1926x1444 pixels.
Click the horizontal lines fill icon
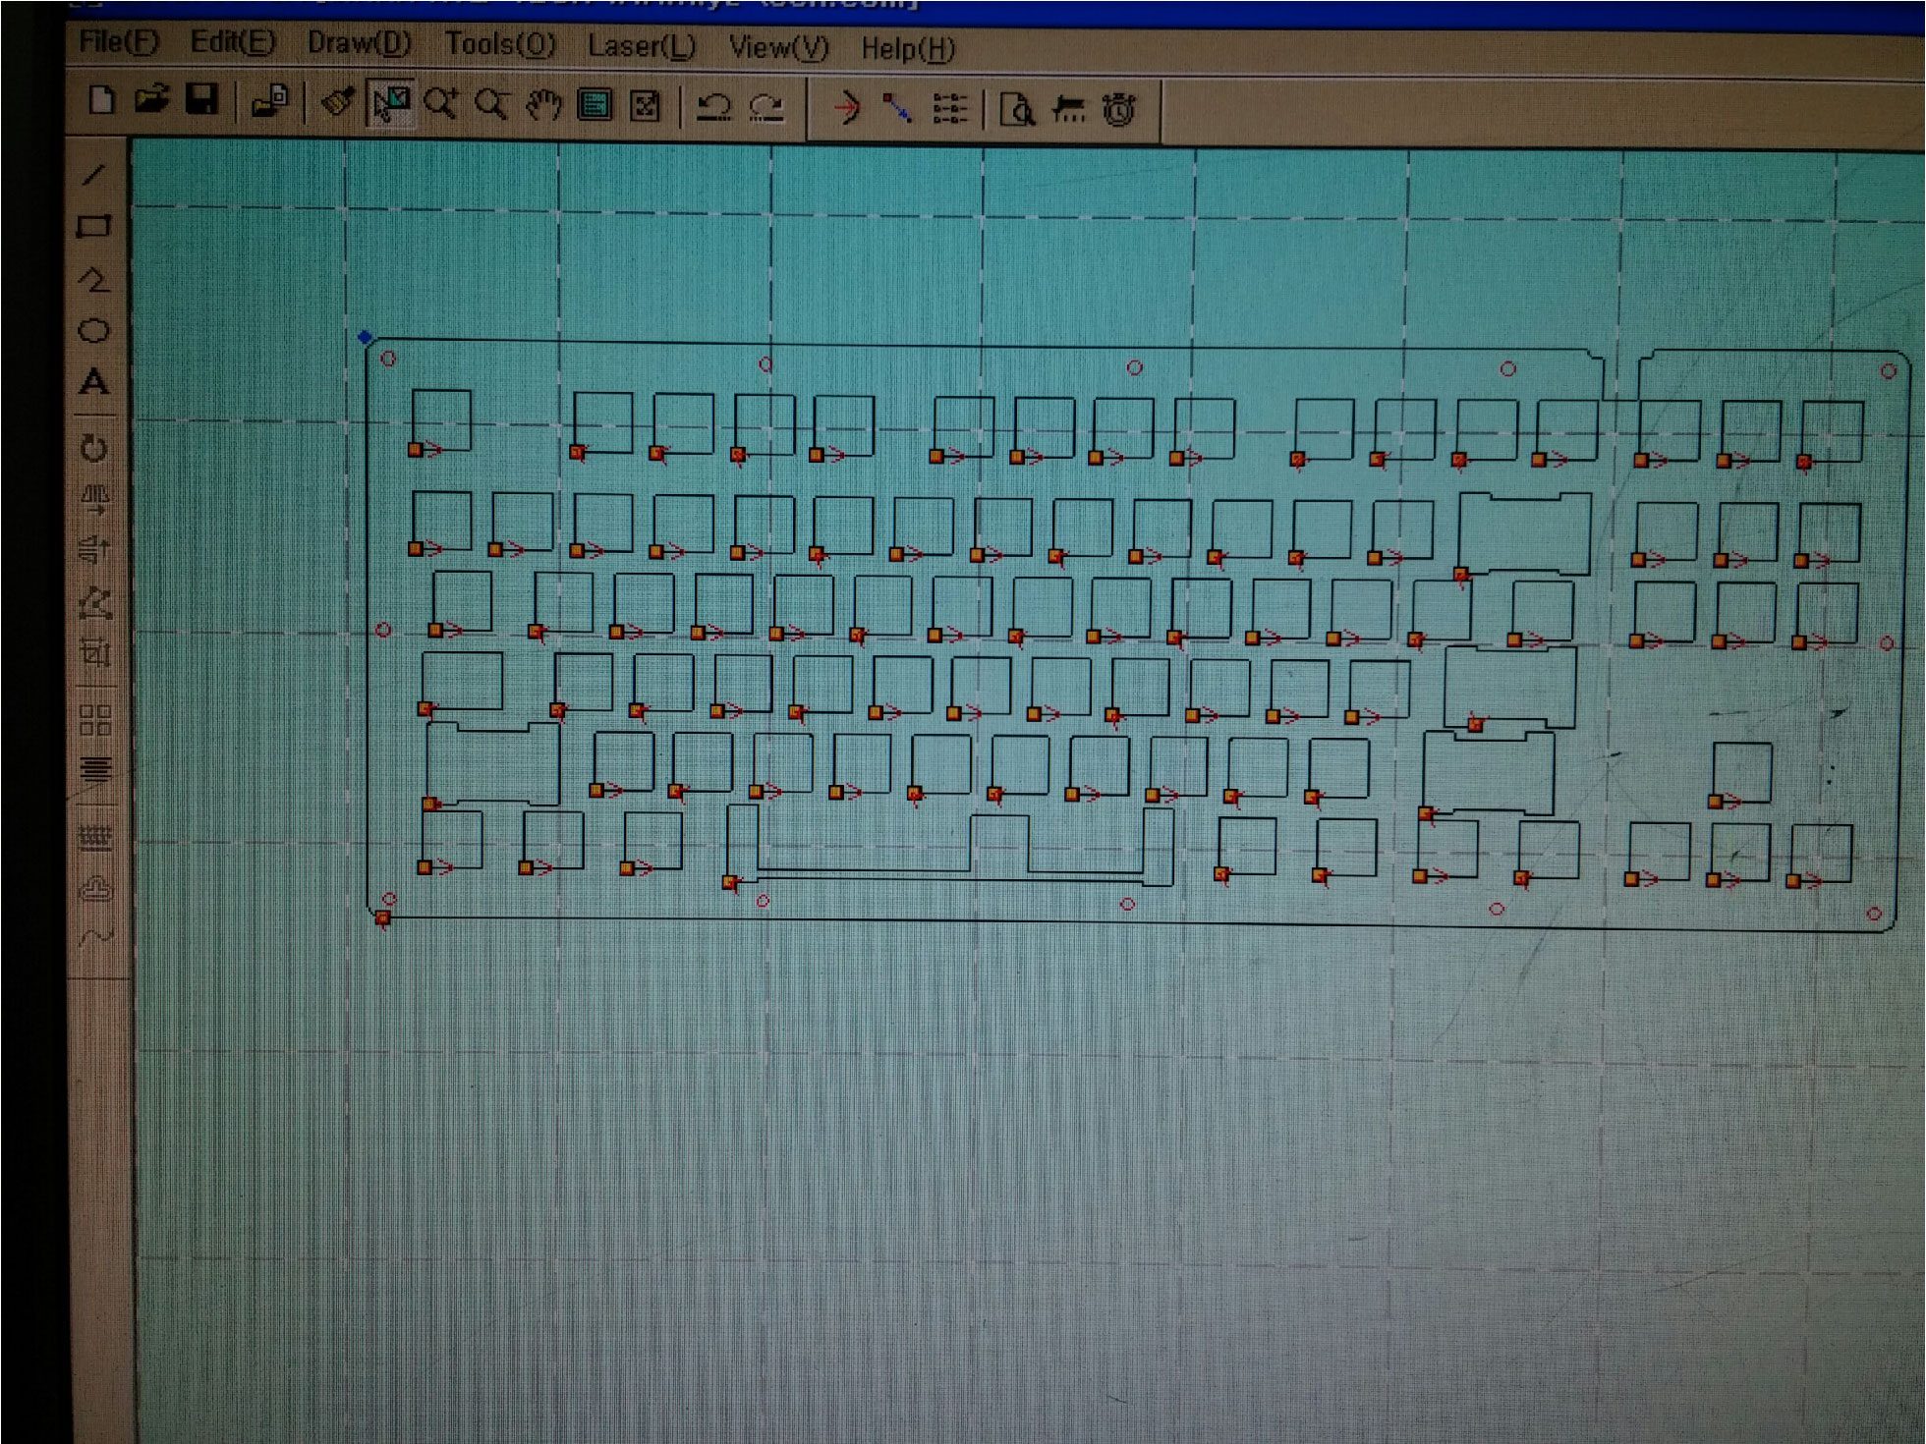95,769
